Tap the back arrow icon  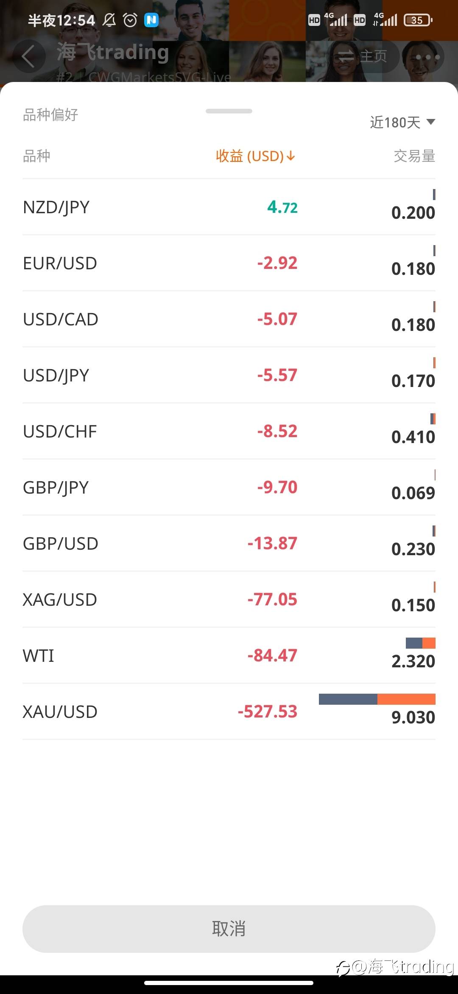point(28,56)
